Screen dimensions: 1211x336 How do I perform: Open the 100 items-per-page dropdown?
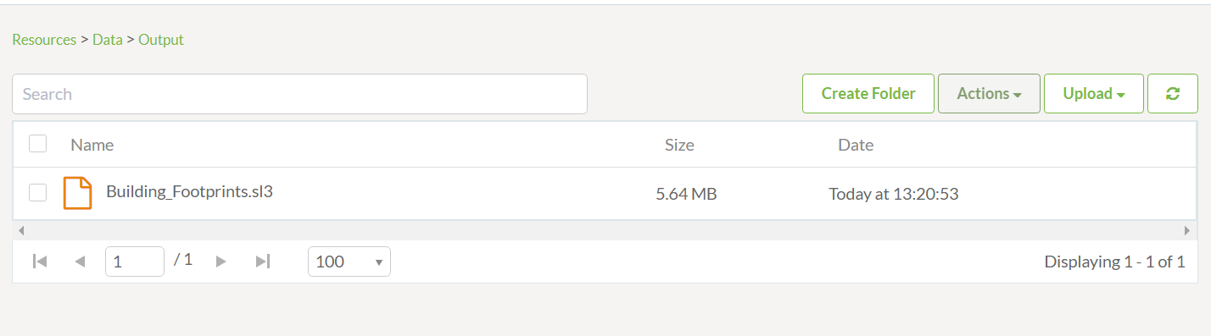click(x=349, y=262)
